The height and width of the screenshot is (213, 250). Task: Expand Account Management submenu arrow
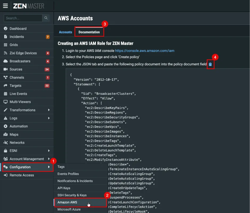pos(49,159)
